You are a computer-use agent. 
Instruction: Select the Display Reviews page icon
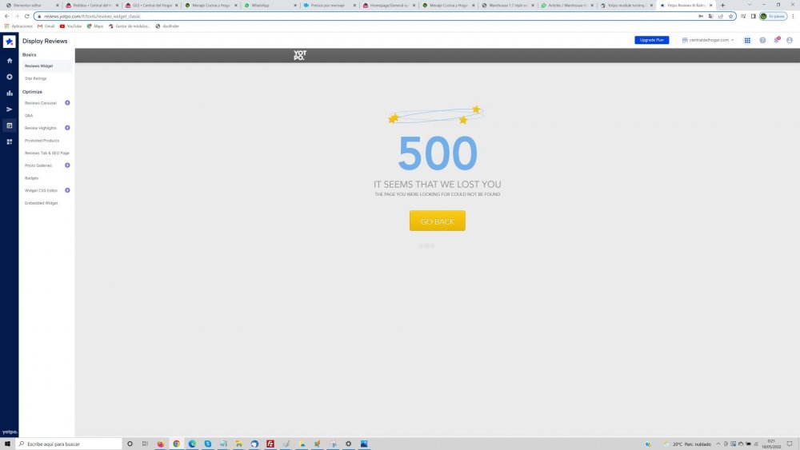click(x=9, y=125)
